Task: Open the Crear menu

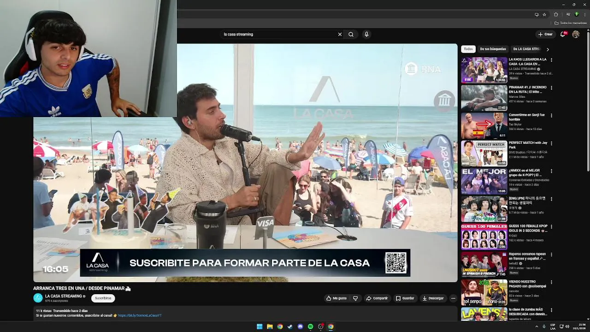Action: [545, 34]
